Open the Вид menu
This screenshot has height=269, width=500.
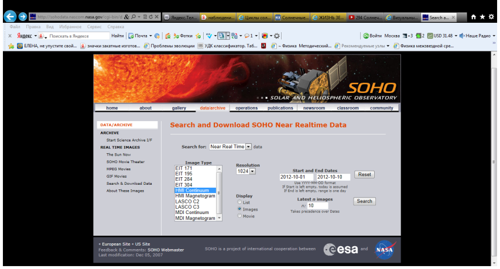50,27
